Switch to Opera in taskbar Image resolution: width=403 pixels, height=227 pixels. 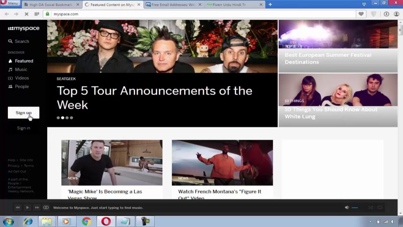(x=106, y=221)
